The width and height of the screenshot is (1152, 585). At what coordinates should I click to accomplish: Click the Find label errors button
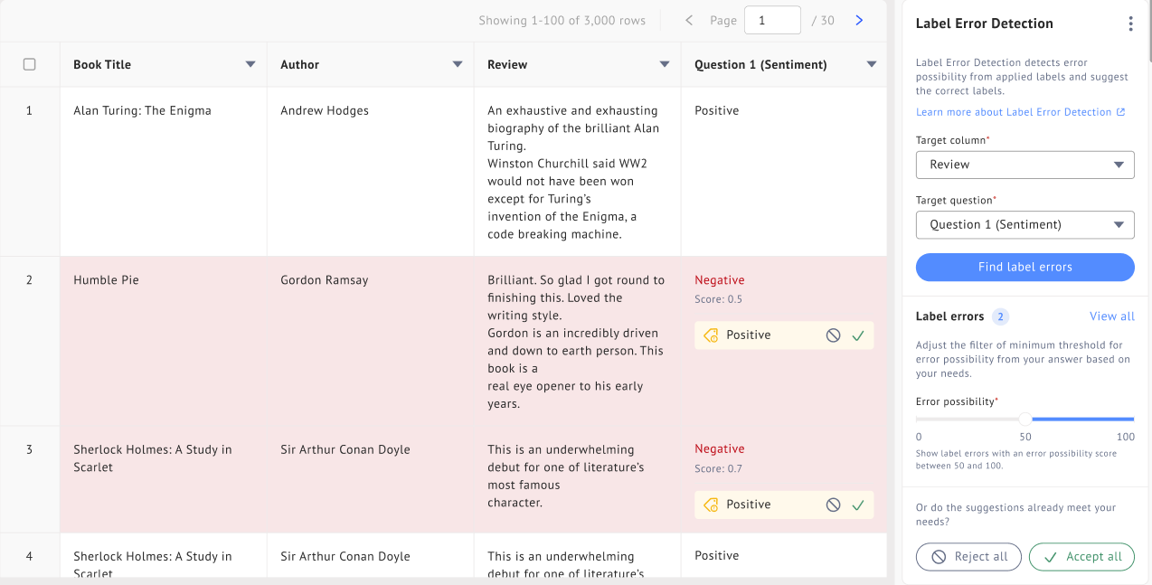pos(1025,267)
